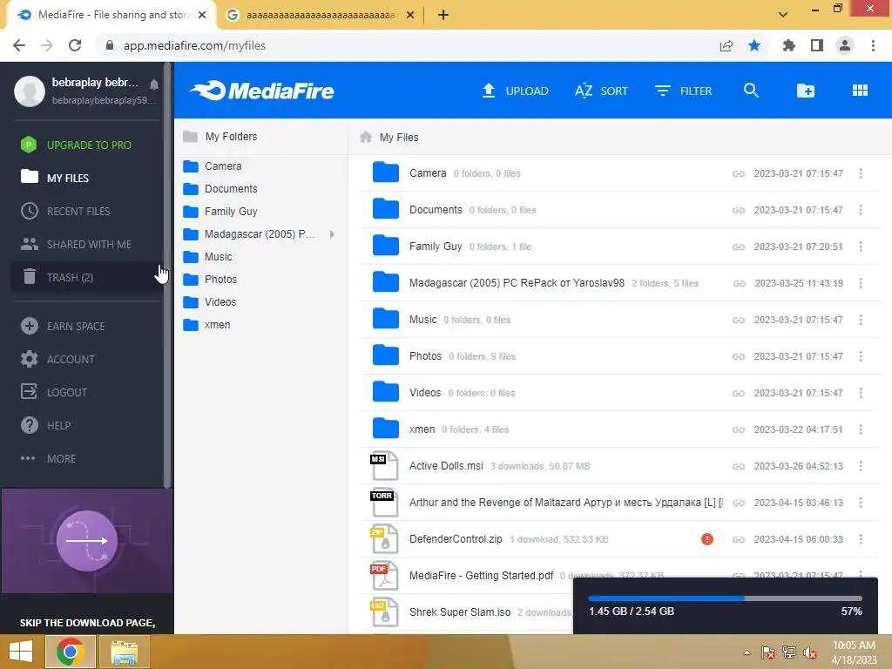Copy share link for Videos folder
The width and height of the screenshot is (892, 669).
(739, 393)
